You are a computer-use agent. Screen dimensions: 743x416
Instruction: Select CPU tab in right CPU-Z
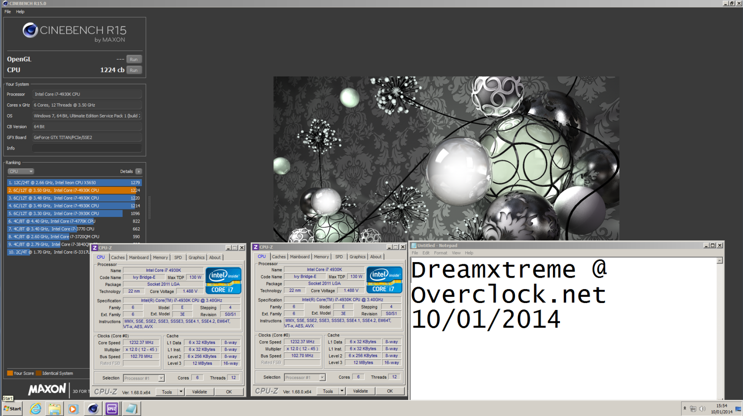point(262,256)
